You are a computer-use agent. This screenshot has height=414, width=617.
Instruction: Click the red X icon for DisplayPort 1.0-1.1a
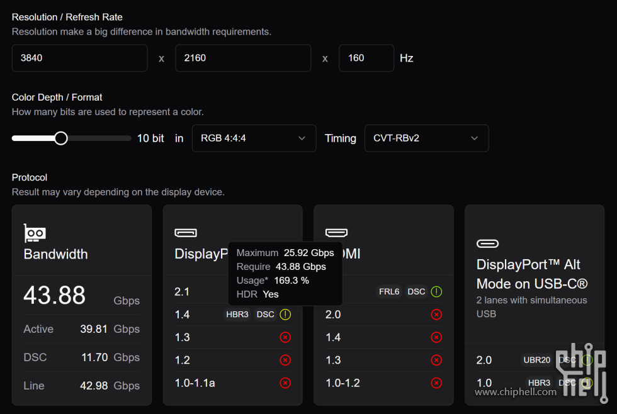coord(285,383)
